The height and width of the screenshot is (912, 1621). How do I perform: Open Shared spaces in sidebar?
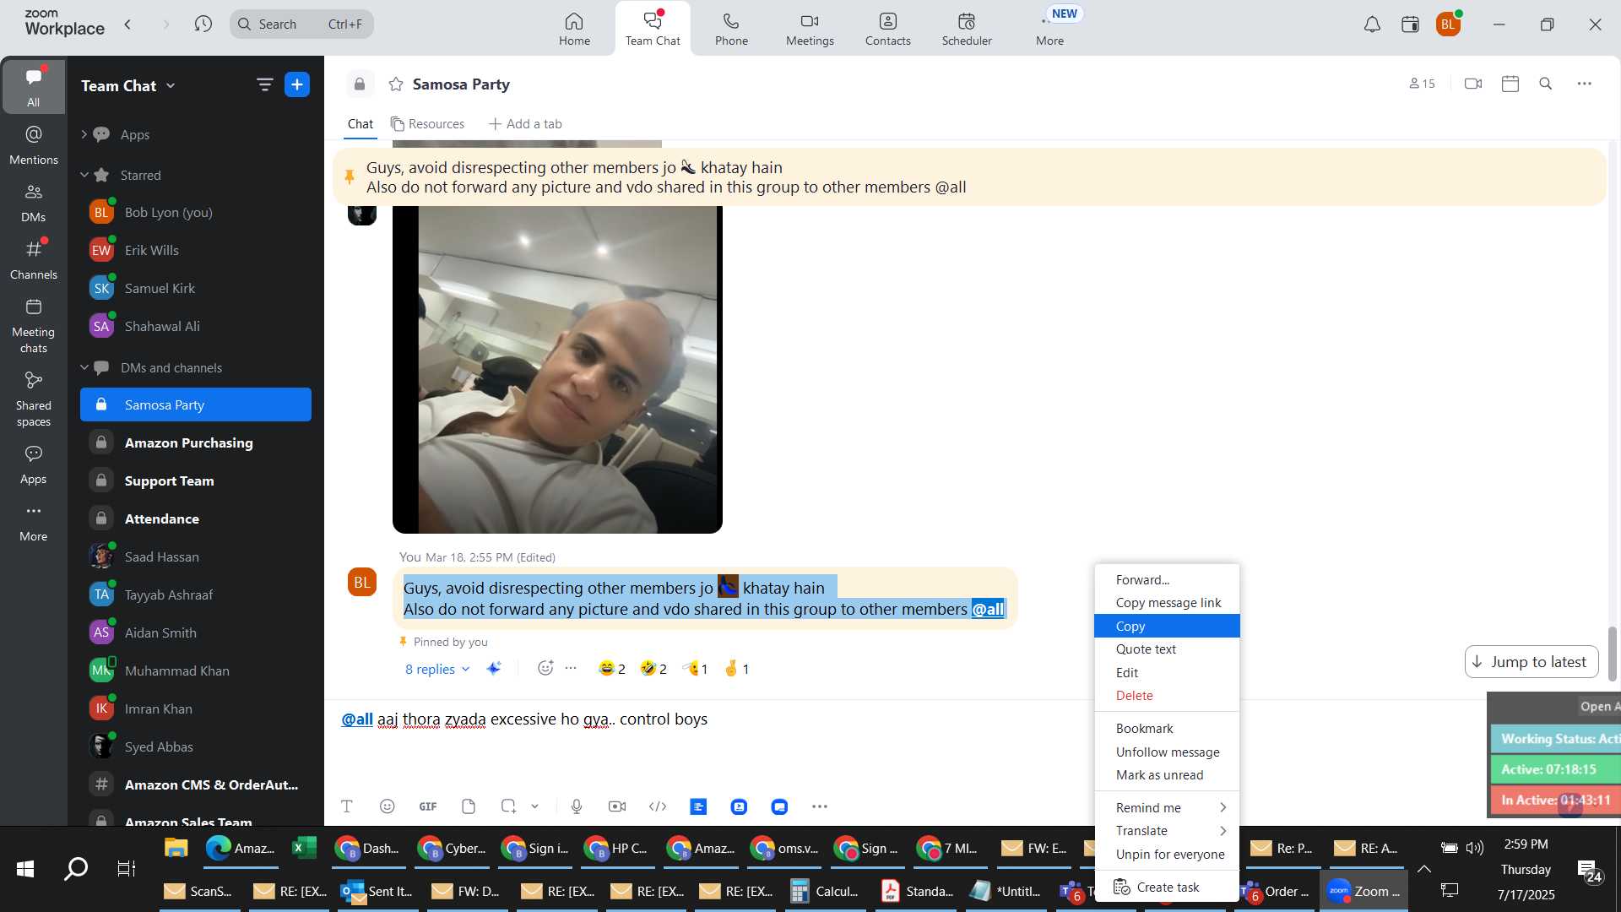34,399
